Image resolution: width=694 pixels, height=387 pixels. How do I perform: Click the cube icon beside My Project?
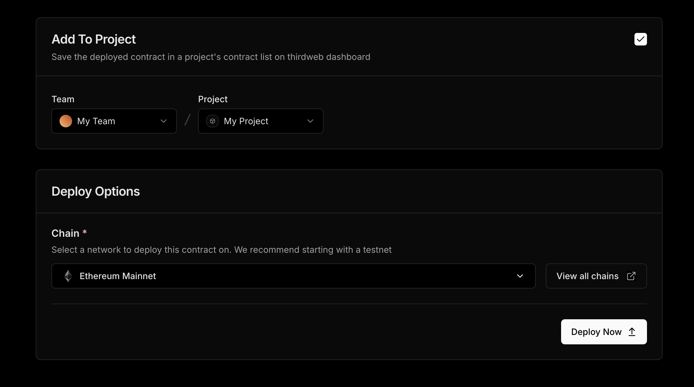tap(213, 121)
